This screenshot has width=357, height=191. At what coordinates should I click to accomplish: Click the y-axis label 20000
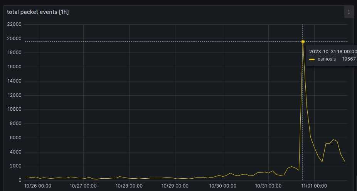point(14,39)
